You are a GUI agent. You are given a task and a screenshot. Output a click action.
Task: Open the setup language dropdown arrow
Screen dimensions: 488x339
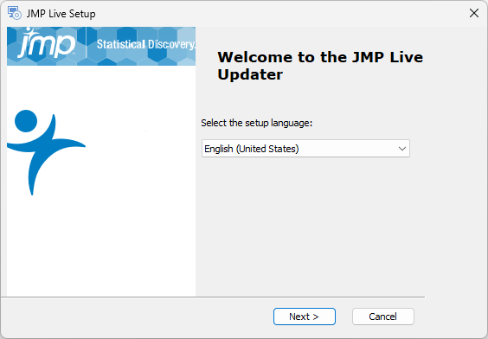click(x=402, y=149)
